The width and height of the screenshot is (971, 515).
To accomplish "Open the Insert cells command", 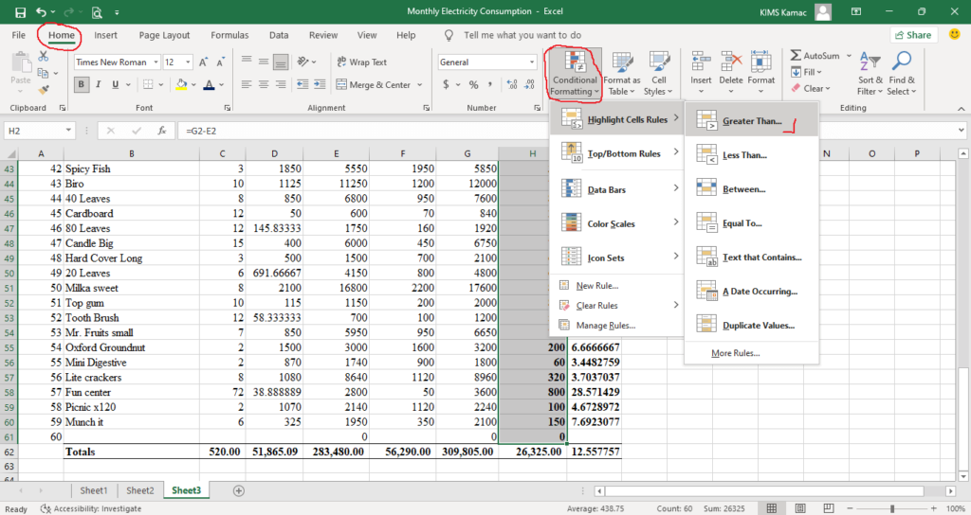I will [x=701, y=73].
